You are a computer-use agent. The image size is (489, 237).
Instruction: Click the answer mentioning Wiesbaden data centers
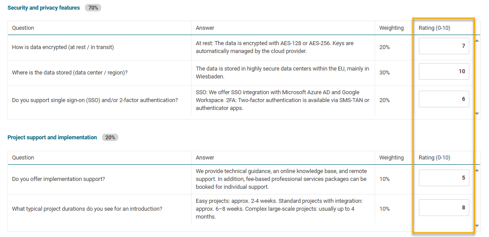tap(282, 72)
